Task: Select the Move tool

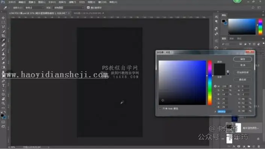Action: click(3, 18)
